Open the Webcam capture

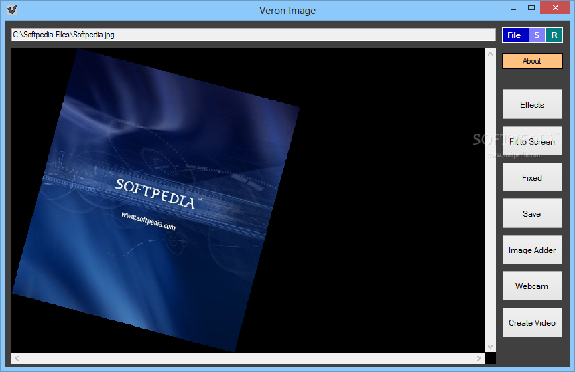click(x=532, y=286)
